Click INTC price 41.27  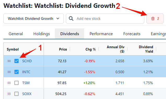point(62,72)
